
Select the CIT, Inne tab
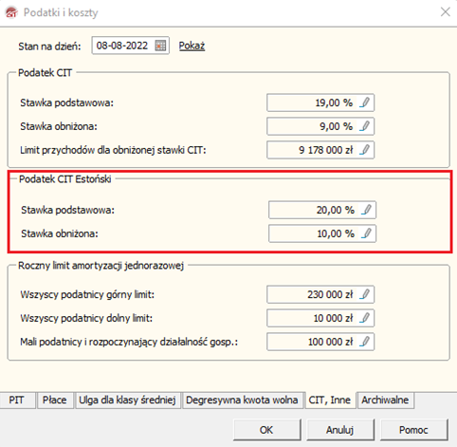point(330,400)
